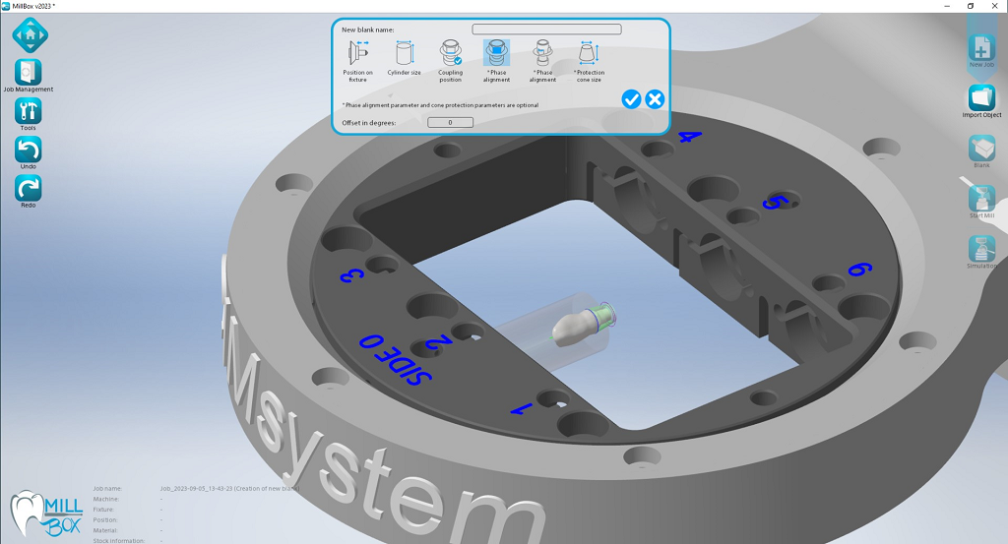Click the Offset in degrees value field
Image resolution: width=1008 pixels, height=544 pixels.
(x=450, y=122)
